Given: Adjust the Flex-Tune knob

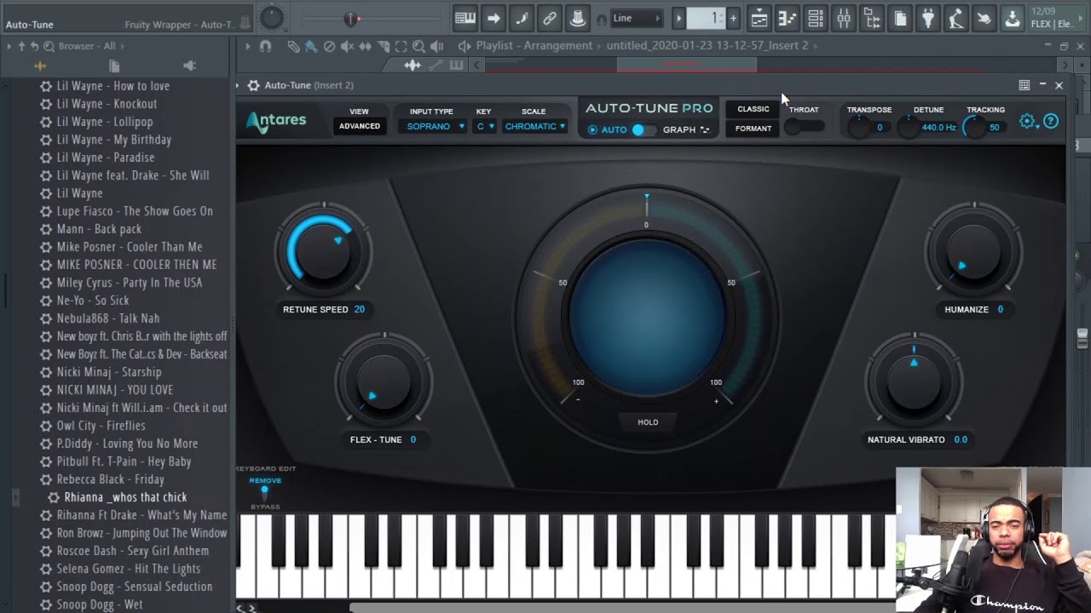Looking at the screenshot, I should pos(384,382).
